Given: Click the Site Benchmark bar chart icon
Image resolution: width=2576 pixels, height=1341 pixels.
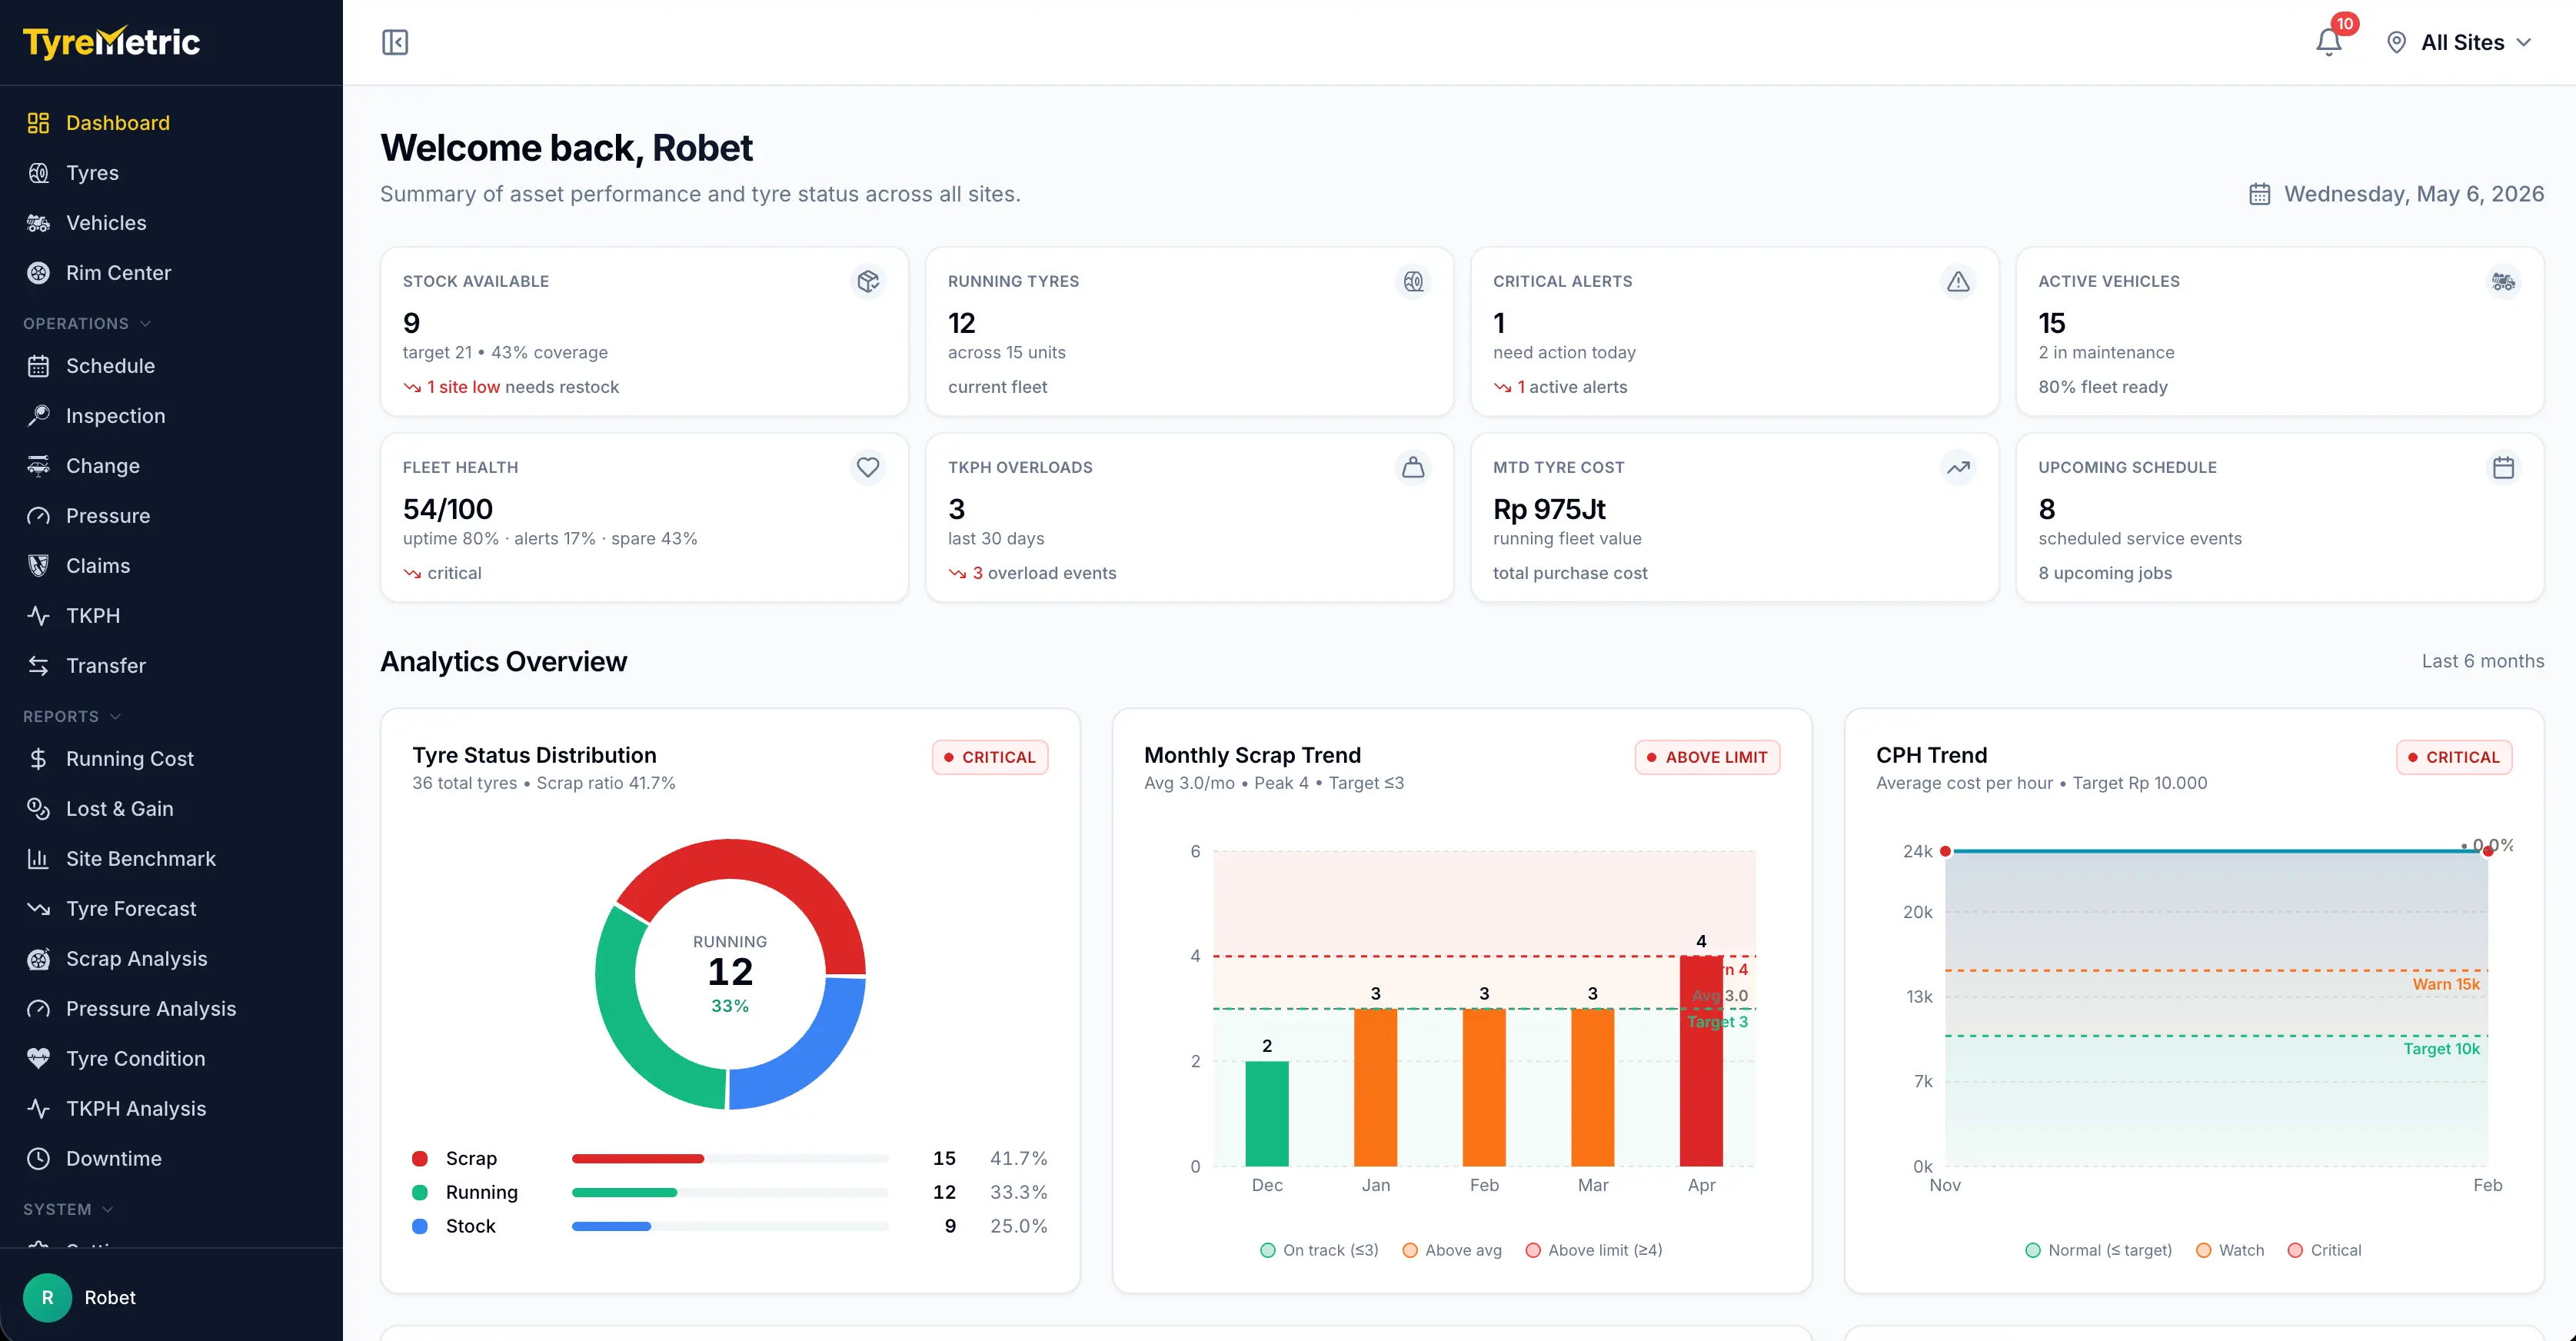Looking at the screenshot, I should [x=38, y=859].
